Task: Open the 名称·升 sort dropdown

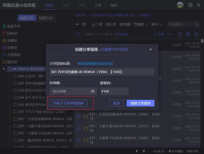Action: tap(163, 34)
